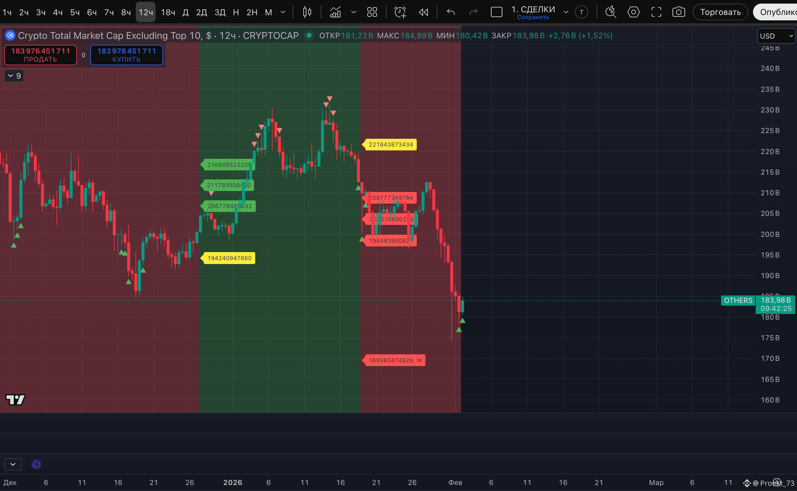Create a new alert with the clock icon

tap(400, 12)
